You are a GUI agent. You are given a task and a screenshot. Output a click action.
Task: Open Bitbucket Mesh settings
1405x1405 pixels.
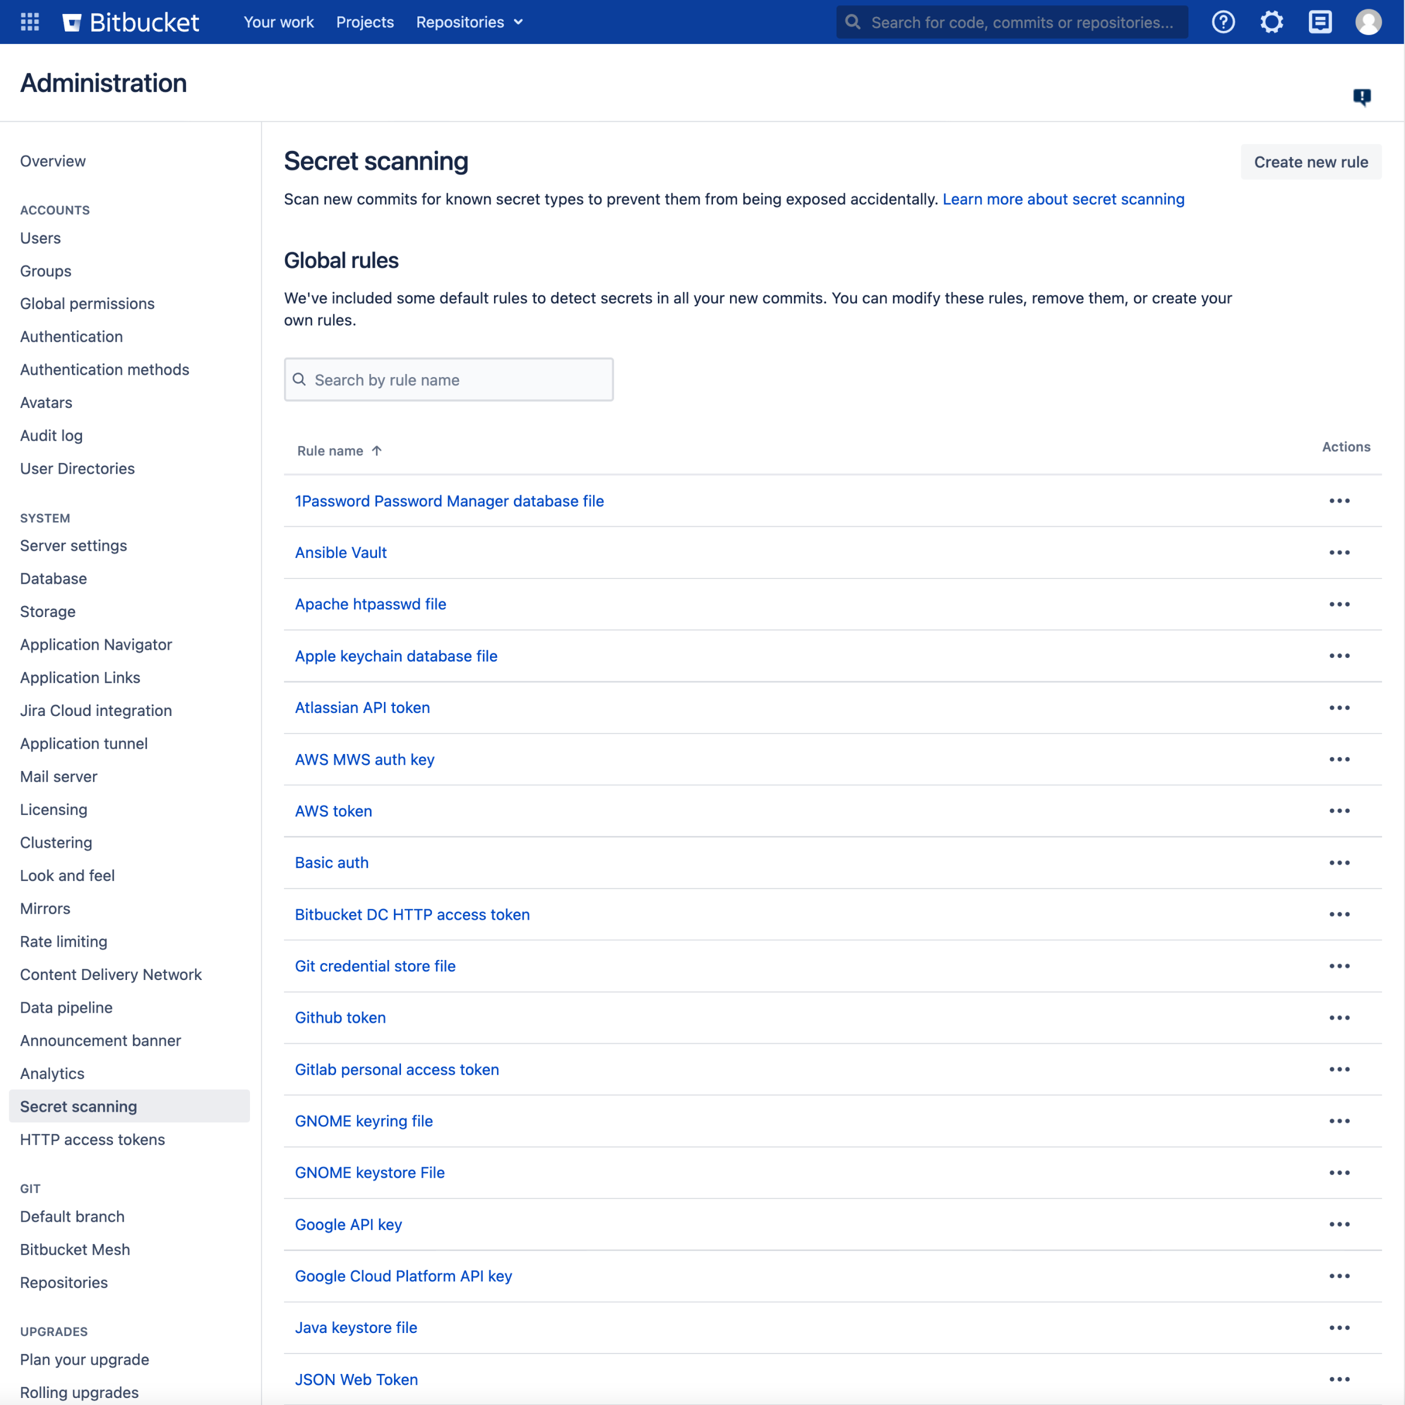point(75,1249)
